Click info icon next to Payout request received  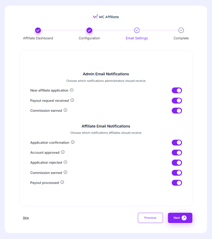click(x=72, y=100)
